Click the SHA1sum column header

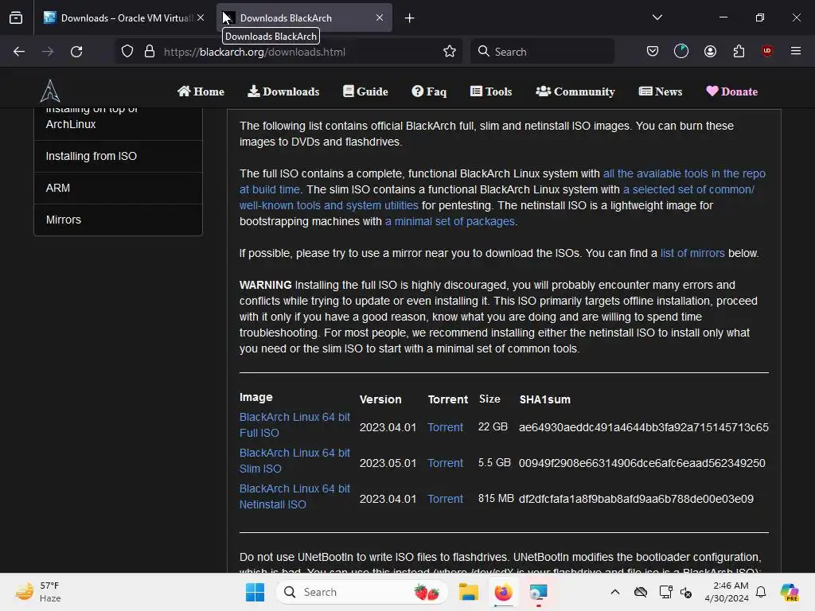coord(544,399)
